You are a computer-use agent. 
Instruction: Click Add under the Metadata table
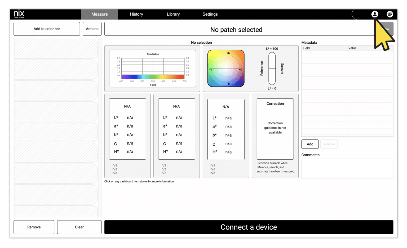pos(310,144)
